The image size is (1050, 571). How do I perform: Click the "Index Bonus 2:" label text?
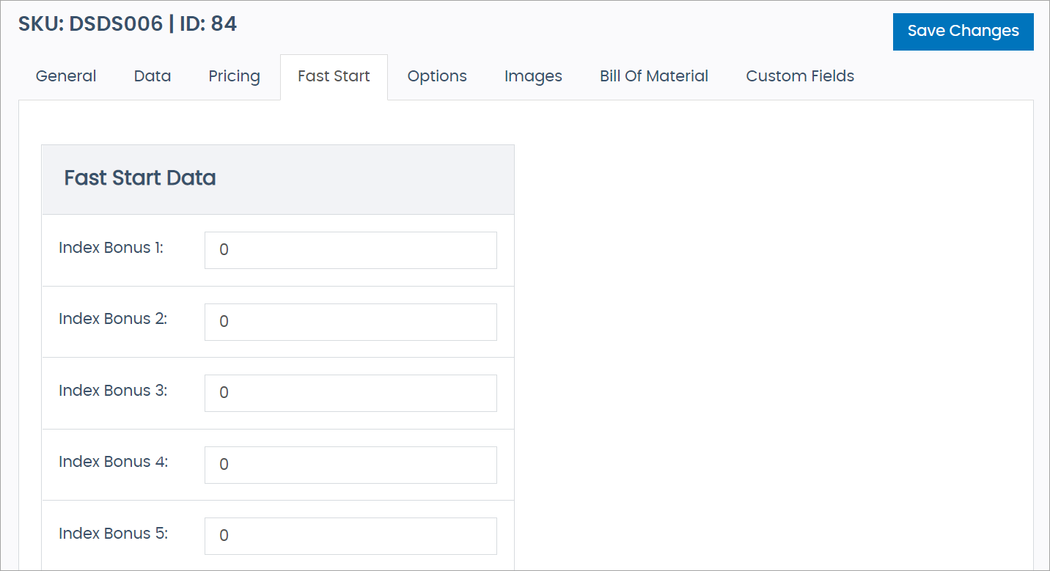pyautogui.click(x=113, y=320)
